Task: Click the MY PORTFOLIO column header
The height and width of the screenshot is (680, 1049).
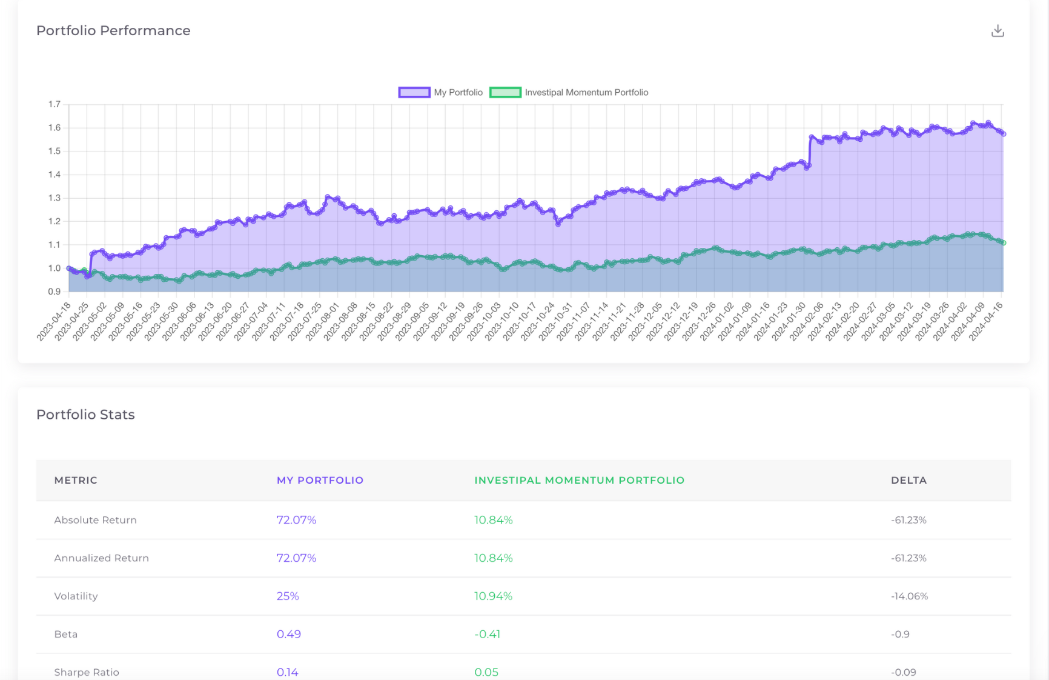Action: [x=320, y=480]
